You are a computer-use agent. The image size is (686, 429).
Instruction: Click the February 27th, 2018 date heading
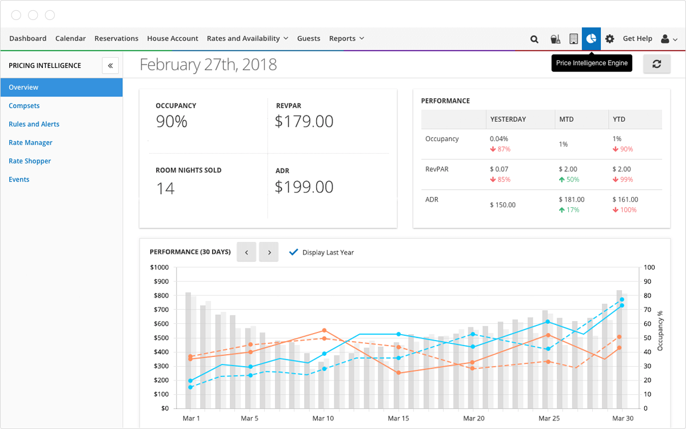tap(208, 65)
